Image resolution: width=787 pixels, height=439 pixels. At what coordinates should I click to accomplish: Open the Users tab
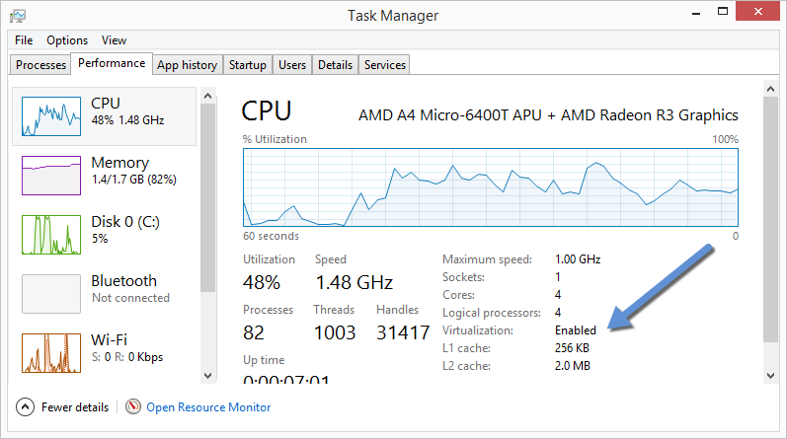pos(292,65)
